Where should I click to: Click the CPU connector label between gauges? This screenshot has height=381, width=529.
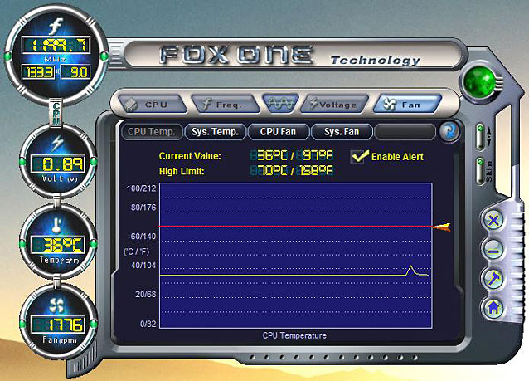click(56, 112)
